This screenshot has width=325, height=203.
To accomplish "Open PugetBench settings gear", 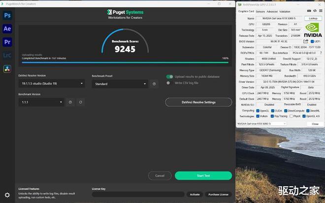I will pyautogui.click(x=7, y=195).
